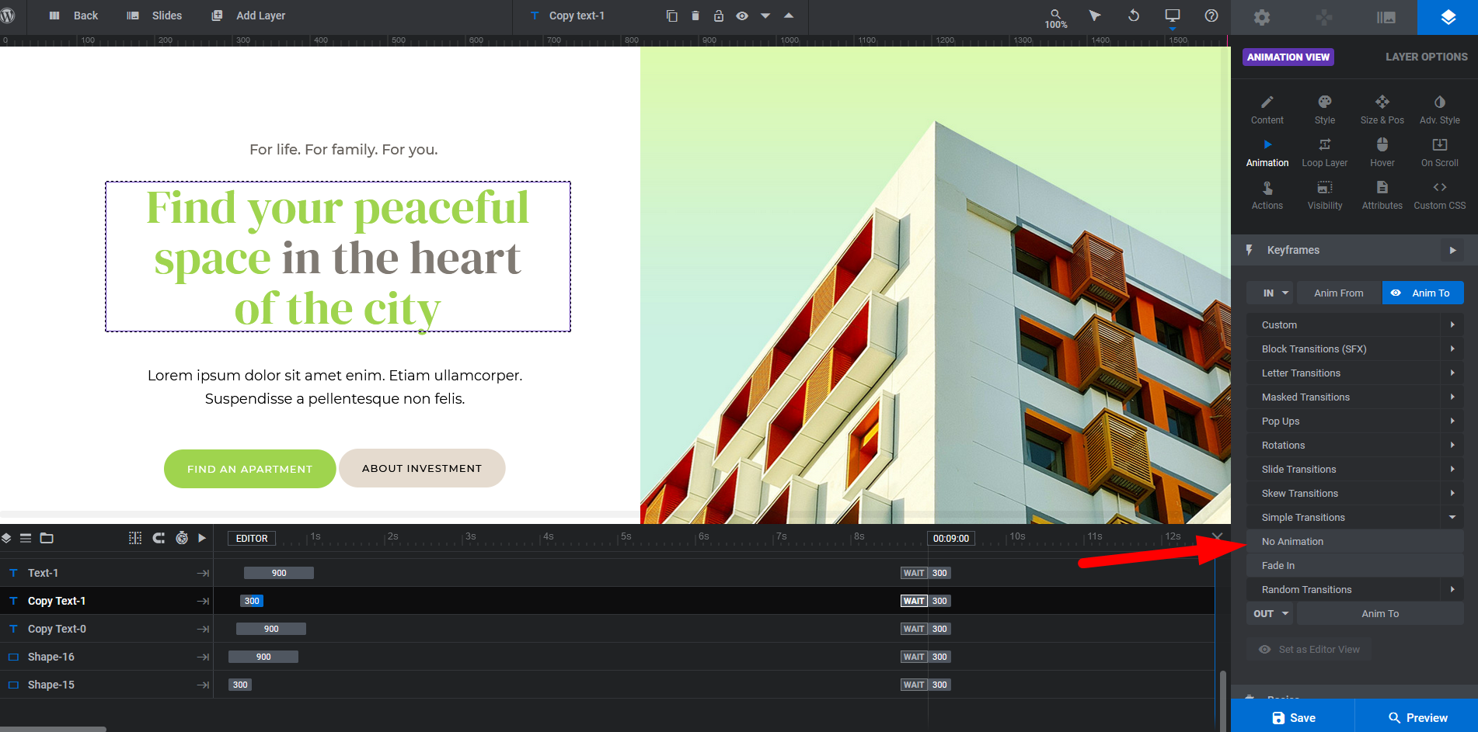
Task: Move layer down with downward triangle
Action: point(765,16)
